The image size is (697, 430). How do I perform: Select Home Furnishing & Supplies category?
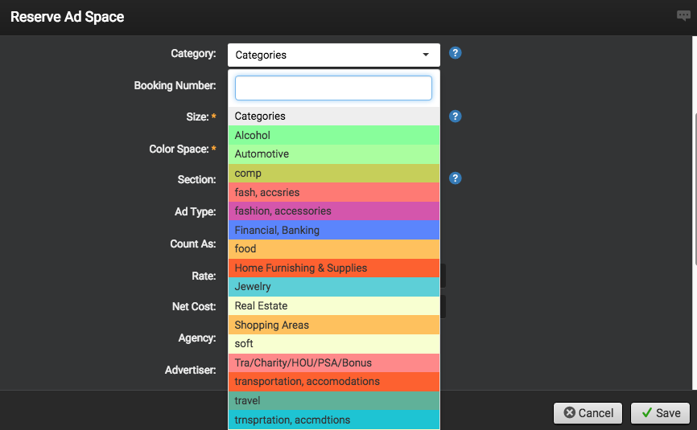[333, 268]
